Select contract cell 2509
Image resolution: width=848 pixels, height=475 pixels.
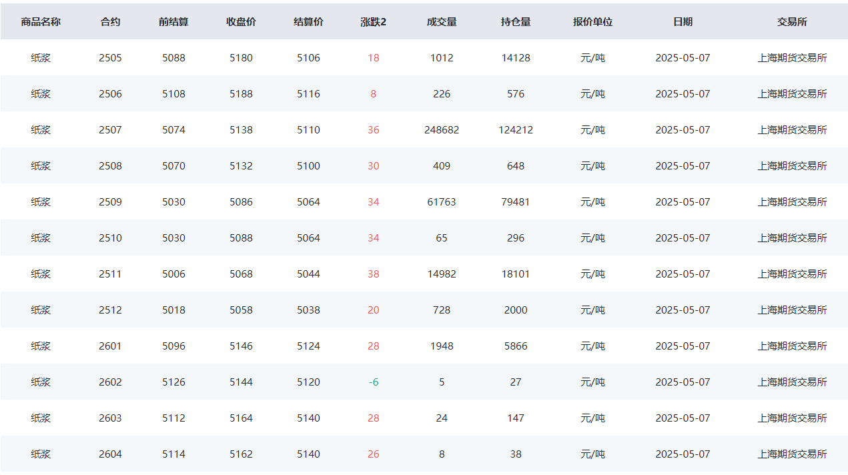pyautogui.click(x=110, y=202)
